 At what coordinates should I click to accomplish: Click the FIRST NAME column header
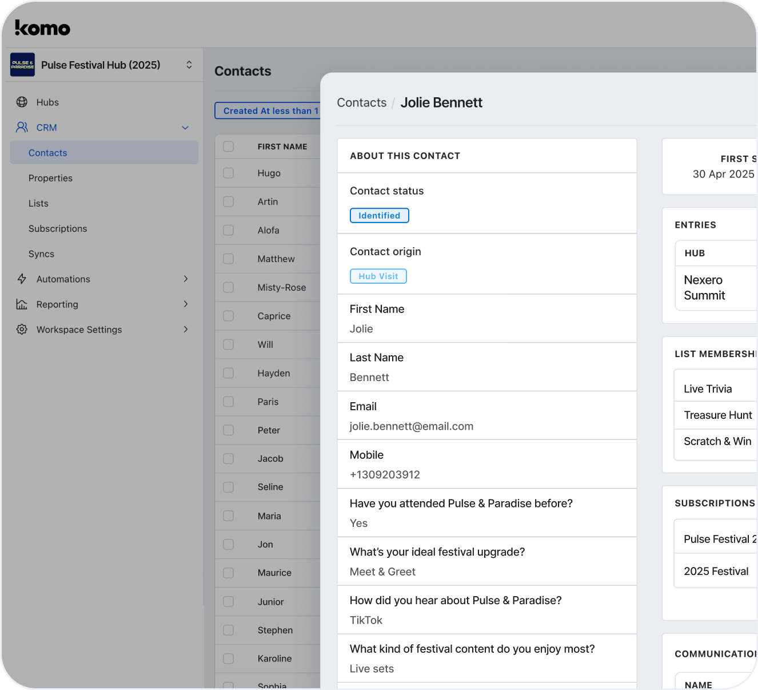(x=282, y=146)
